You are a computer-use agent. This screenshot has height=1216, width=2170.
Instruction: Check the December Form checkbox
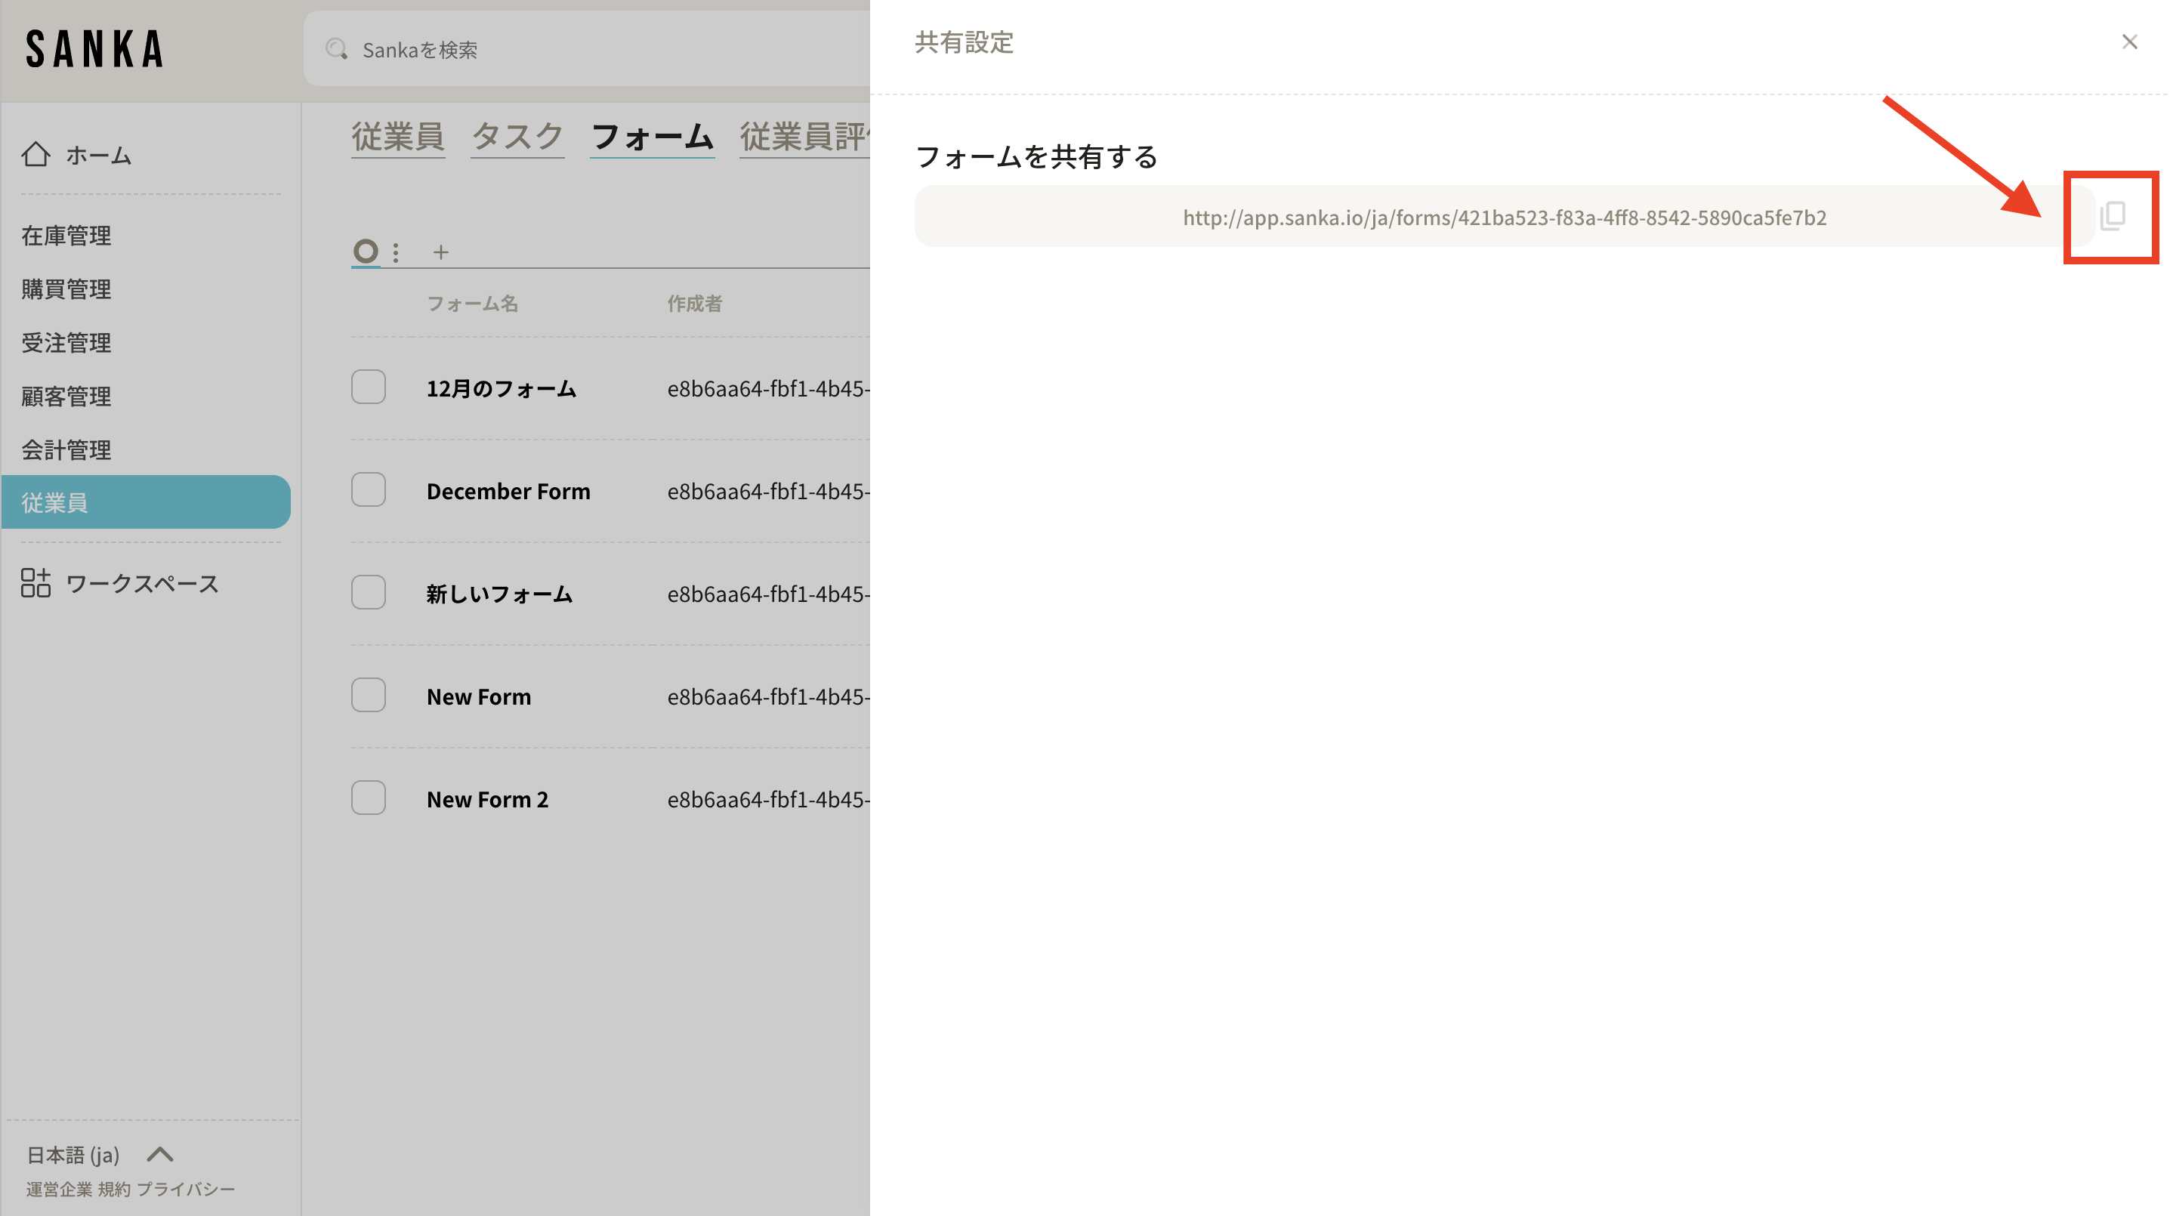[368, 490]
